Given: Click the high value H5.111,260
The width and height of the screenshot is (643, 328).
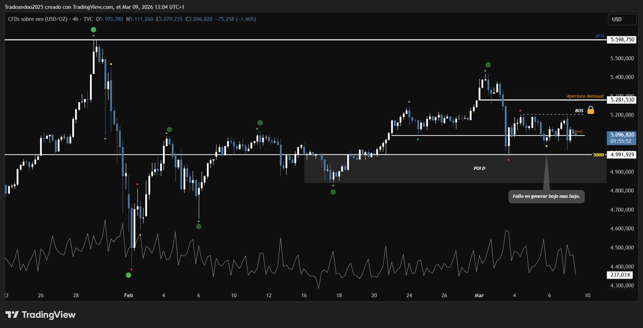Looking at the screenshot, I should (x=140, y=19).
